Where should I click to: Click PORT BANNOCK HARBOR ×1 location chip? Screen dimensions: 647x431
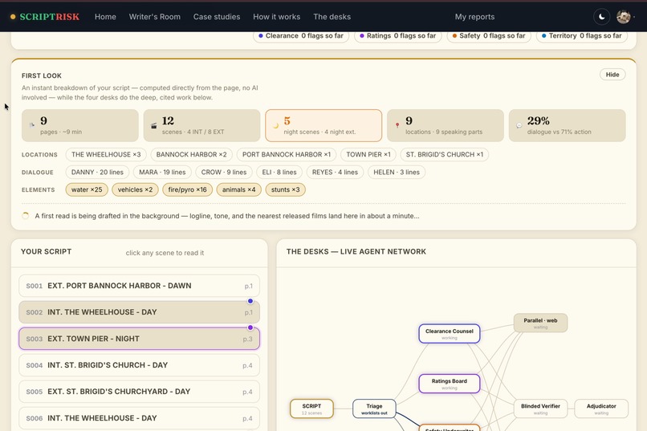[x=287, y=155]
